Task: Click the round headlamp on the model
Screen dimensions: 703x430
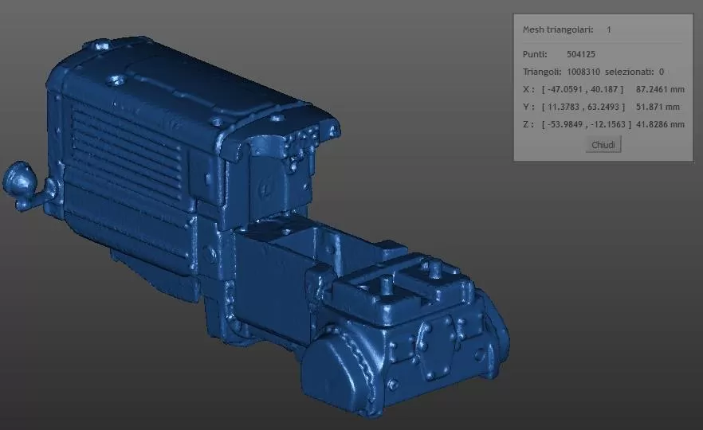Action: point(19,178)
